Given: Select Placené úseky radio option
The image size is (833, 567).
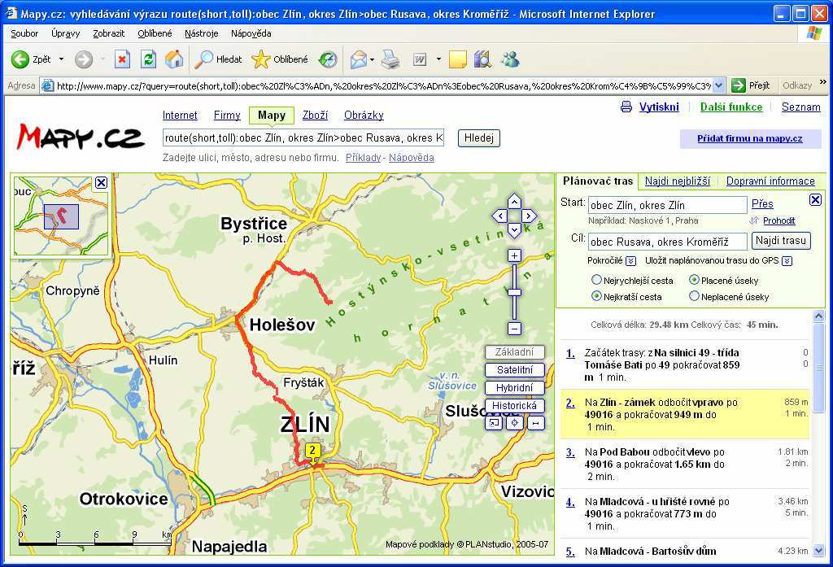Looking at the screenshot, I should coord(694,280).
